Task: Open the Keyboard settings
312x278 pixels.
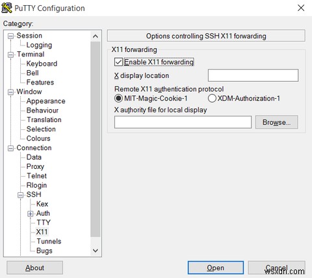Action: coord(42,64)
